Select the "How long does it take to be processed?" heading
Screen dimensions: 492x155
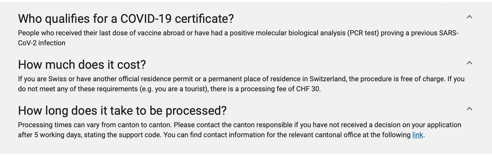[123, 111]
